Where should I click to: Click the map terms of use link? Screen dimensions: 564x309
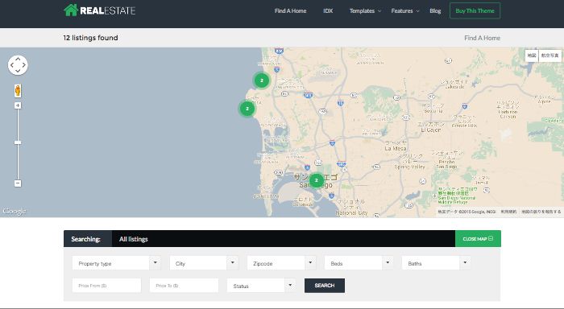(508, 212)
